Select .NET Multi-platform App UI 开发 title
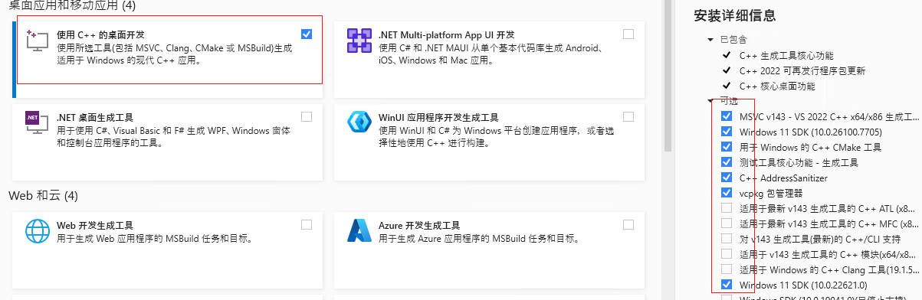Screen dimensions: 922x300 (446, 35)
